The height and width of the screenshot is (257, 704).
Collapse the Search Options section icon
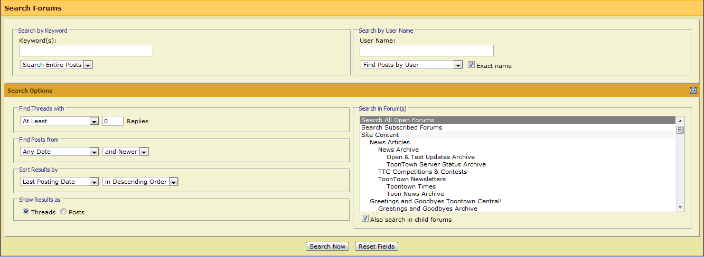point(693,91)
